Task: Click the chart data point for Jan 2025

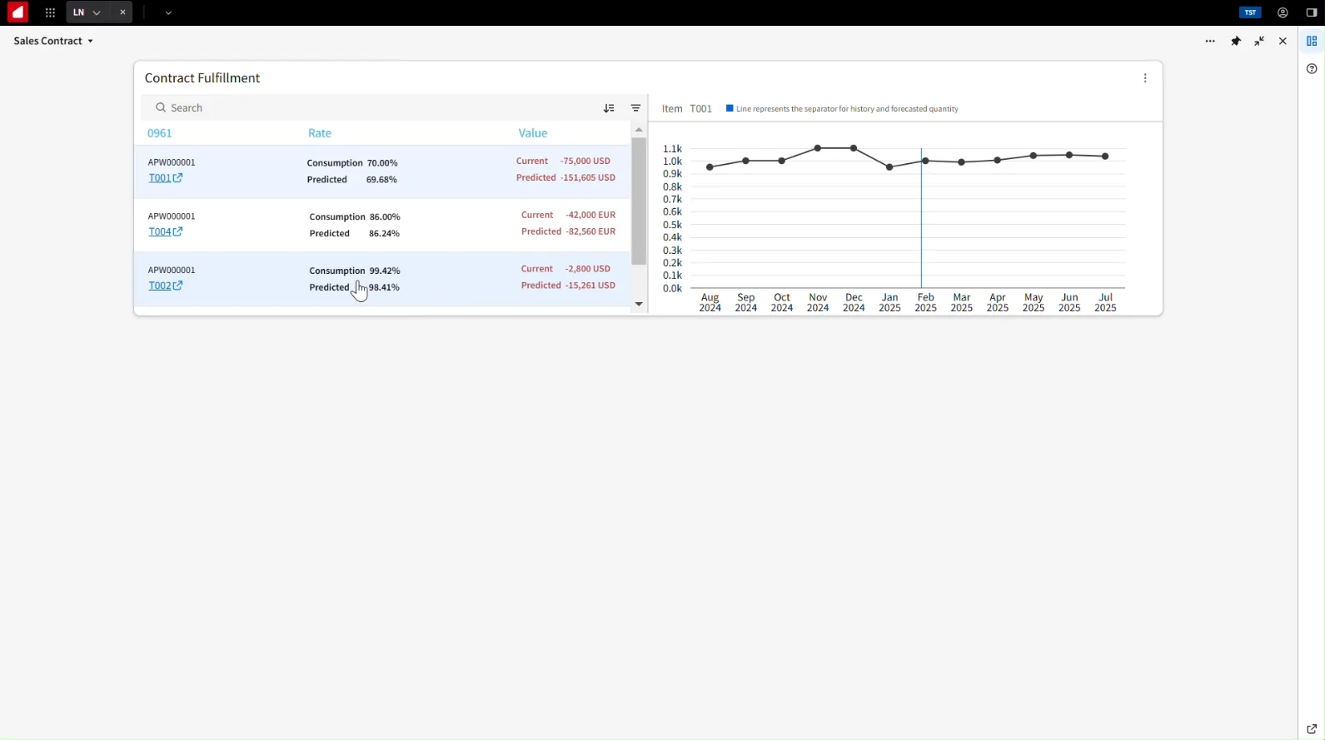Action: [x=889, y=167]
